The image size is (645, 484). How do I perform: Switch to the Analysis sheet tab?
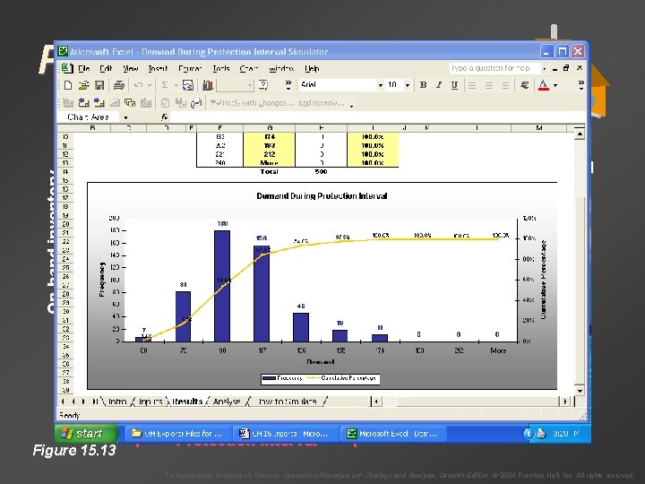coord(227,402)
